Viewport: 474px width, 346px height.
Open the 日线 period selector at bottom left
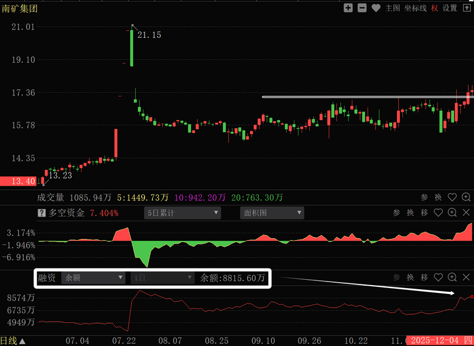tap(13, 341)
